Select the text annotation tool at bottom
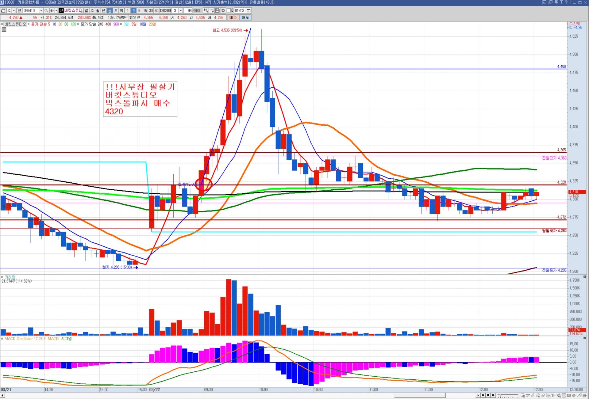The height and width of the screenshot is (399, 589). coord(553,395)
